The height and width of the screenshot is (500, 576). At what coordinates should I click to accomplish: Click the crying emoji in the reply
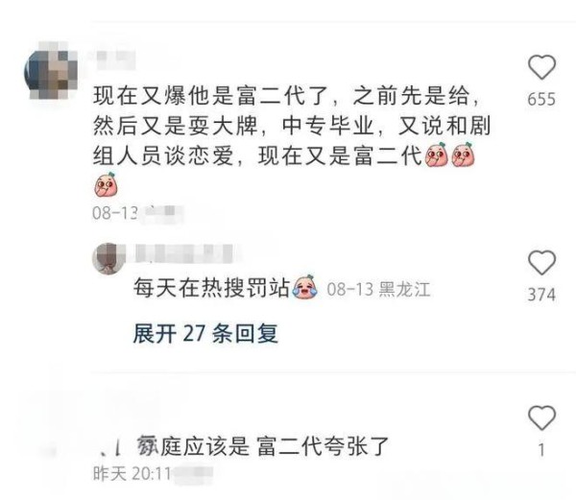[x=305, y=287]
